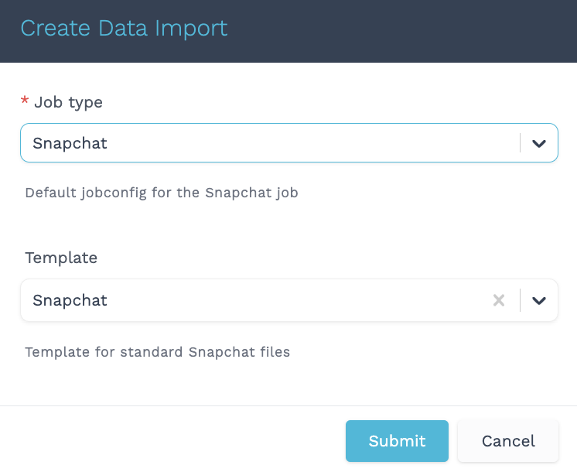Select the Default jobconfig description text
Image resolution: width=577 pixels, height=472 pixels.
161,193
